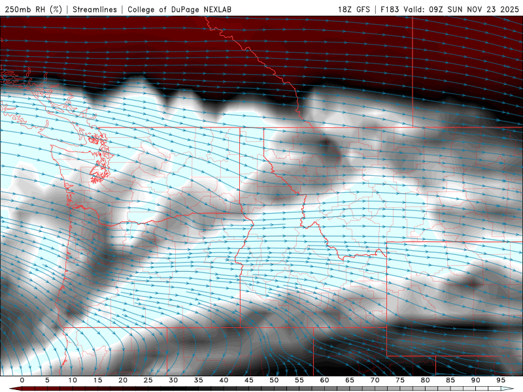Image resolution: width=523 pixels, height=392 pixels.
Task: Click the colorbar label "60"
Action: pyautogui.click(x=324, y=380)
